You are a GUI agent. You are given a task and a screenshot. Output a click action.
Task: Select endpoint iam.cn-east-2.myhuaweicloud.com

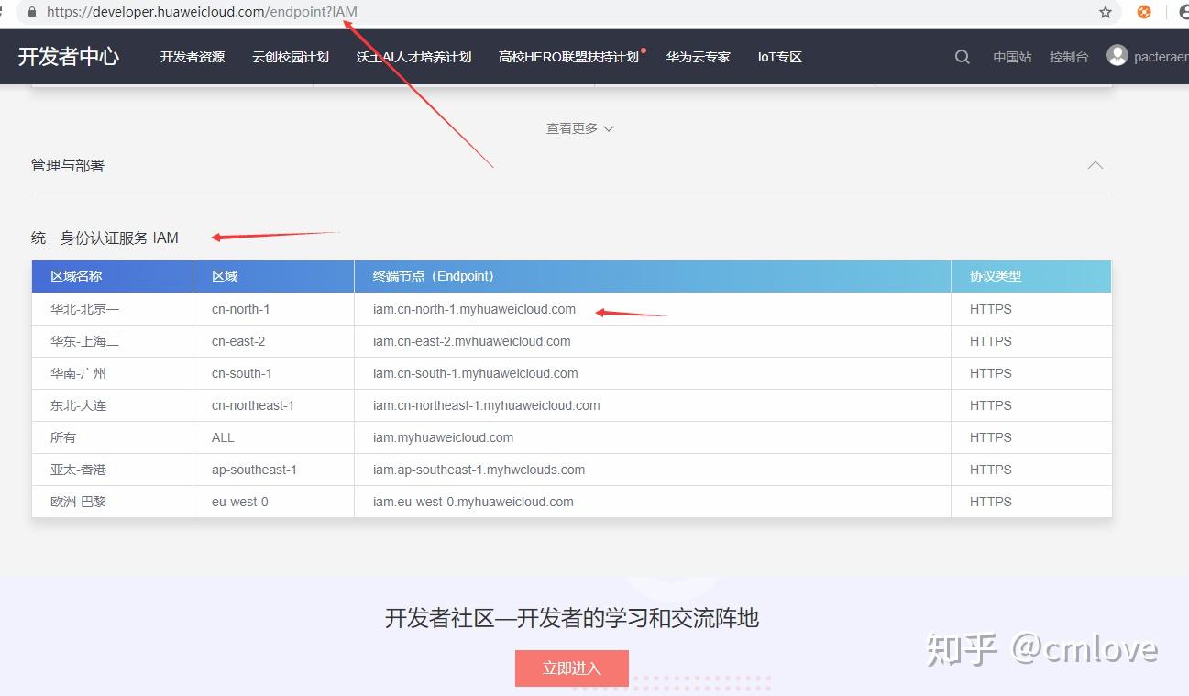[471, 341]
